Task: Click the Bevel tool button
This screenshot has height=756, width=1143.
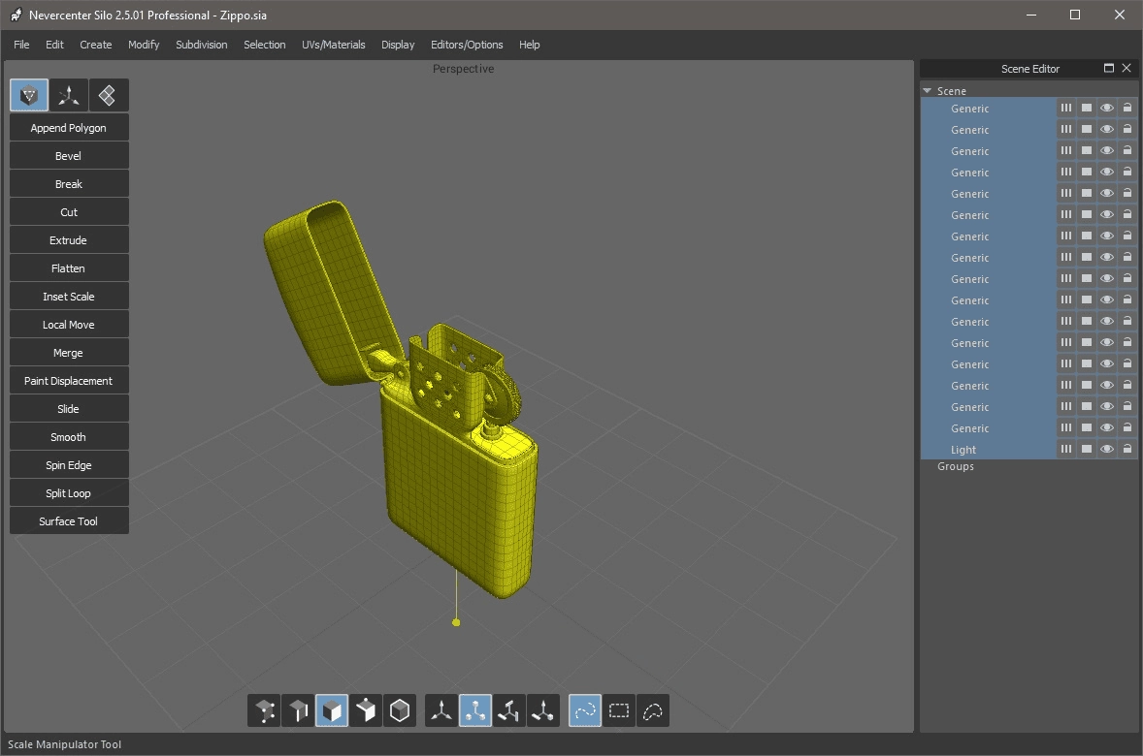Action: tap(69, 156)
